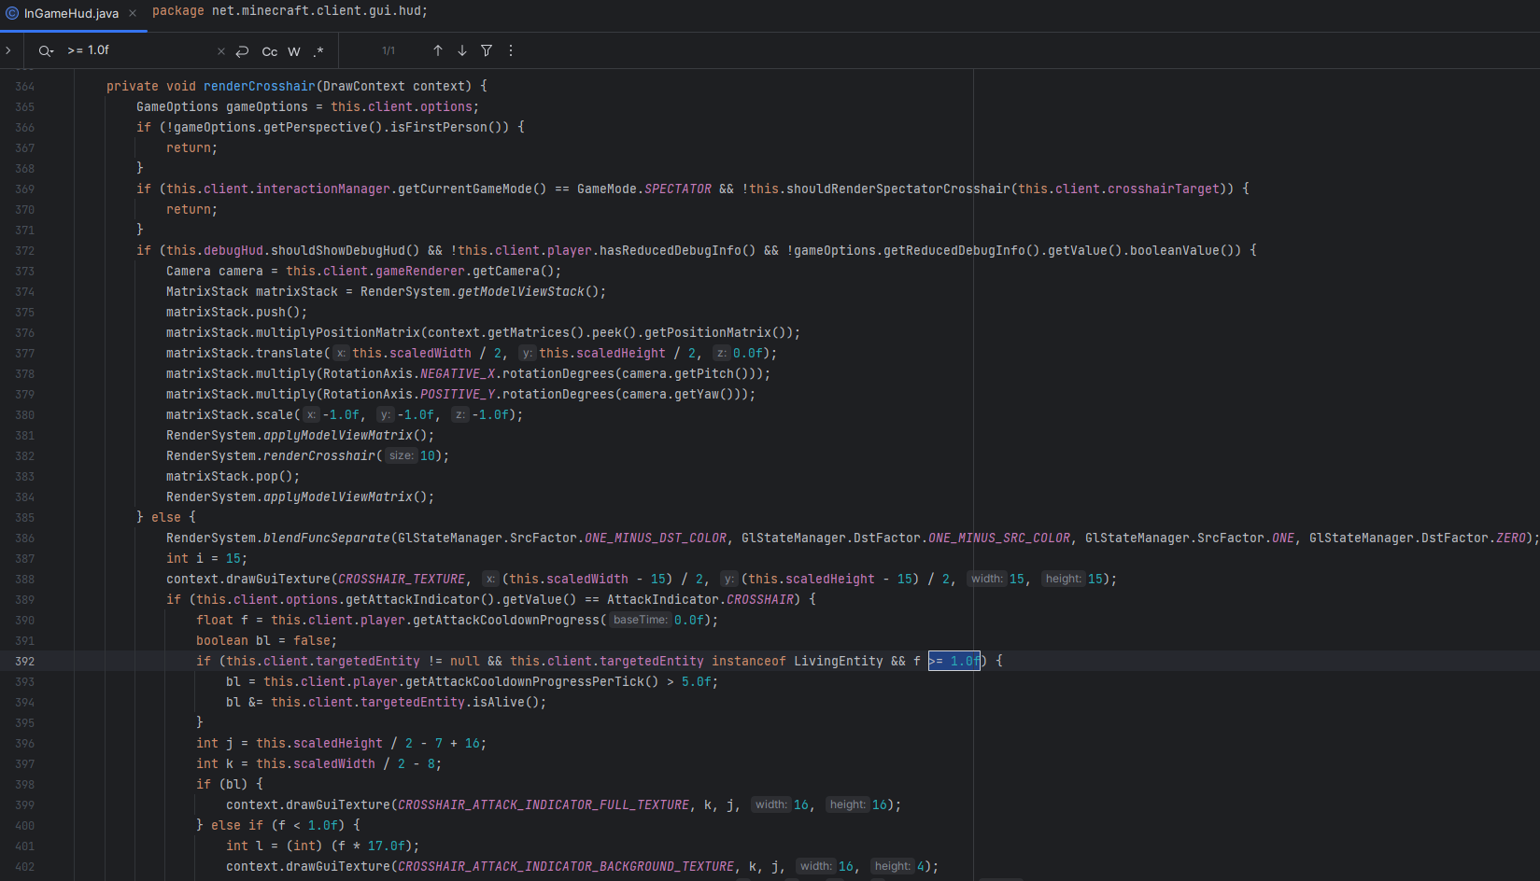The image size is (1540, 881).
Task: Click line number 392 in gutter
Action: click(24, 661)
